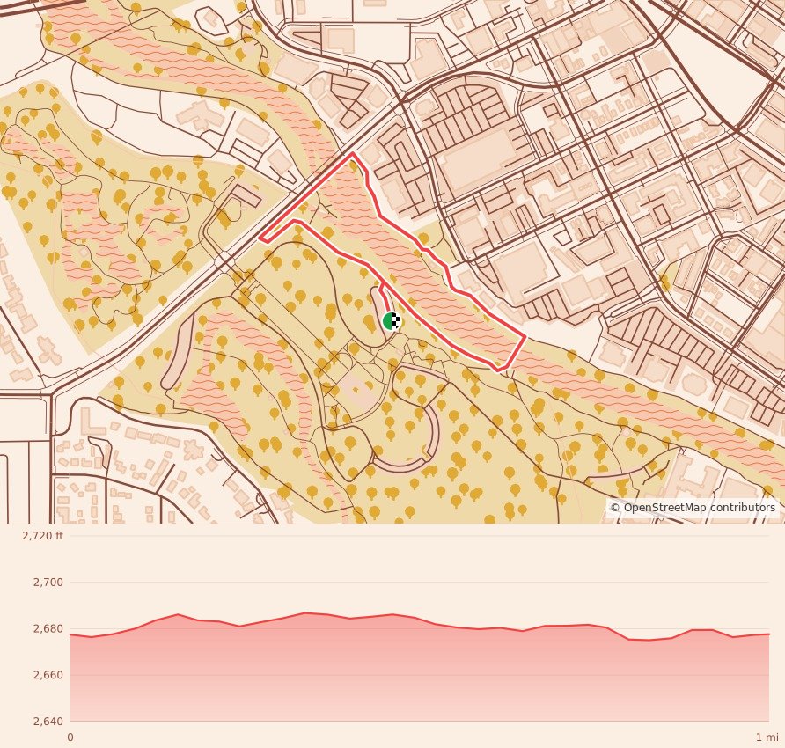Viewport: 785px width, 748px height.
Task: Click the 1 mi distance axis label
Action: [767, 737]
